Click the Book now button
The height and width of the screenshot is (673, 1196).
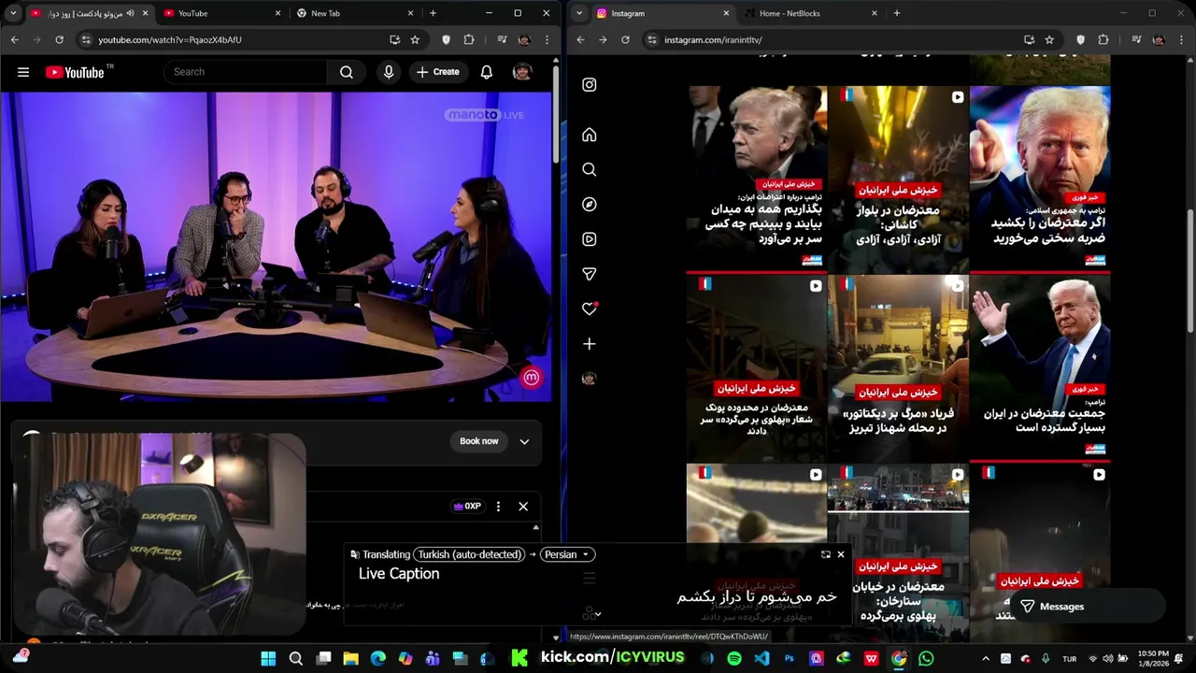tap(479, 441)
